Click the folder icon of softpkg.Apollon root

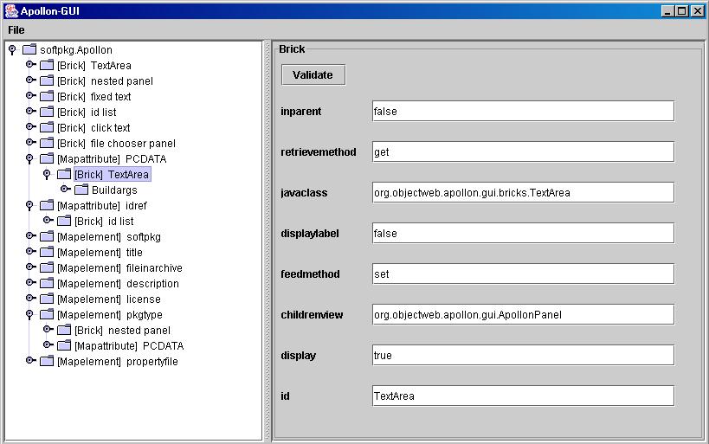[x=29, y=50]
